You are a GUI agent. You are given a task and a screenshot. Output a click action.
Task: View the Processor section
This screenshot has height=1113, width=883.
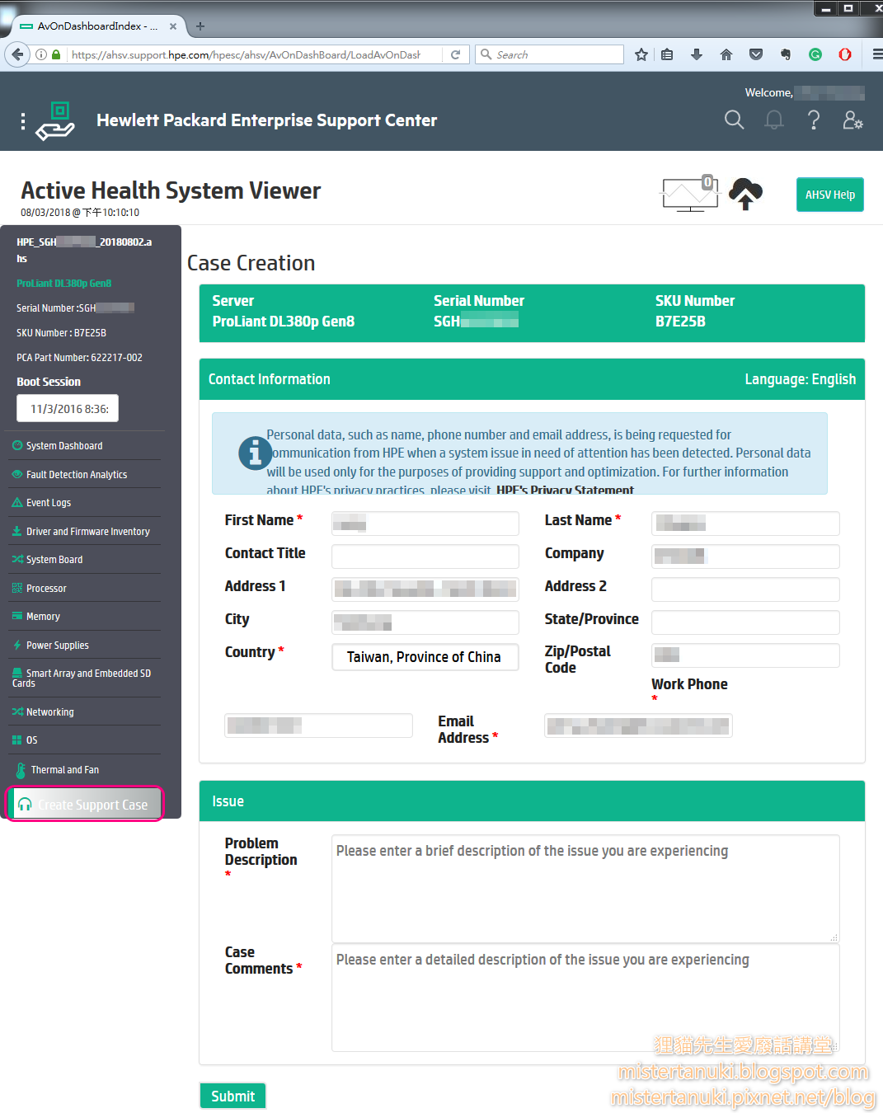click(46, 588)
